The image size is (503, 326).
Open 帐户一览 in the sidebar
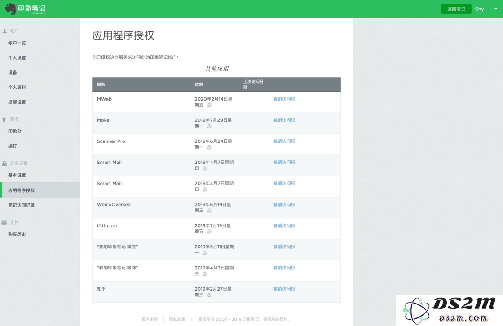pos(17,43)
